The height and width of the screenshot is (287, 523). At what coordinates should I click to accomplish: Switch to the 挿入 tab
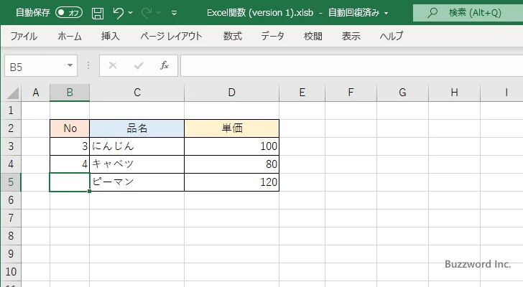point(111,36)
